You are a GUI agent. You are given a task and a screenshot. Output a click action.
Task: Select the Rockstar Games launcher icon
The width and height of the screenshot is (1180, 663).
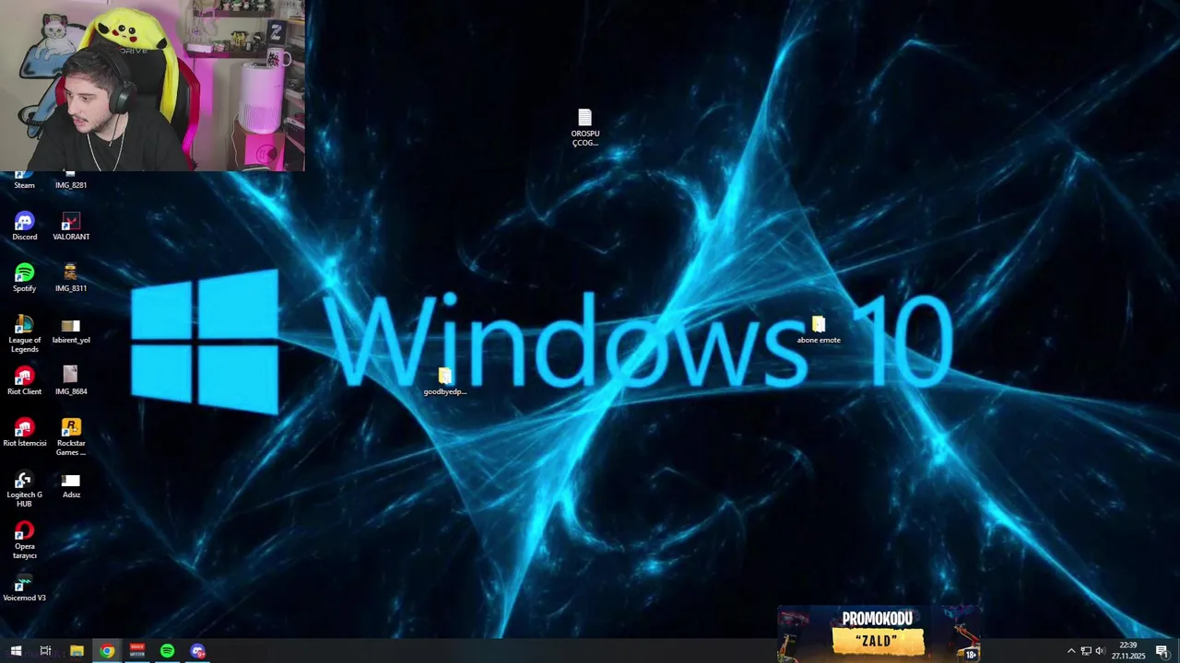pos(71,437)
